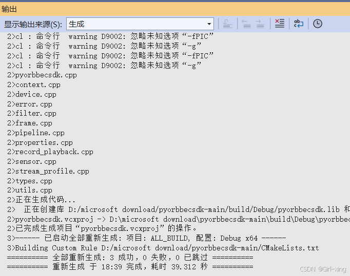
Task: Click the line 2>pyorbbecsdk.cpp
Action: point(42,75)
